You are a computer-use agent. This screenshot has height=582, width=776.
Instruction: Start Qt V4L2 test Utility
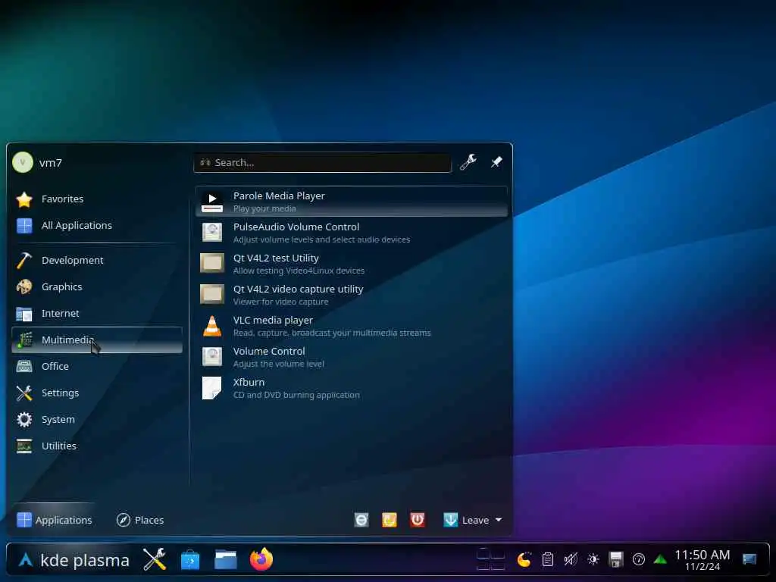pos(352,264)
